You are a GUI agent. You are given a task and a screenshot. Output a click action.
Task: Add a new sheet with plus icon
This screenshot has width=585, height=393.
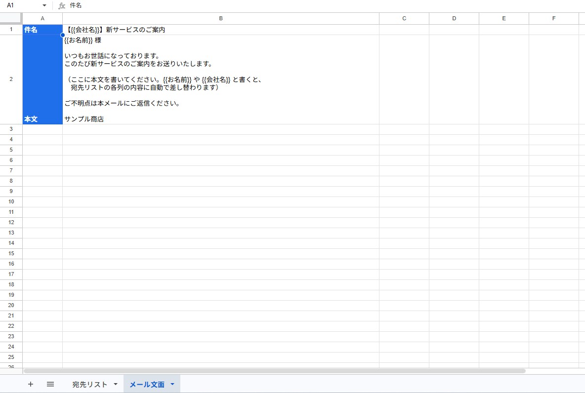point(31,384)
